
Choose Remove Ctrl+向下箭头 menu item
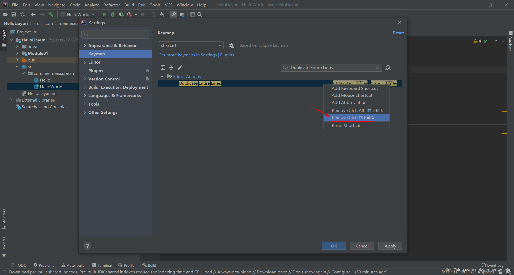(356, 117)
